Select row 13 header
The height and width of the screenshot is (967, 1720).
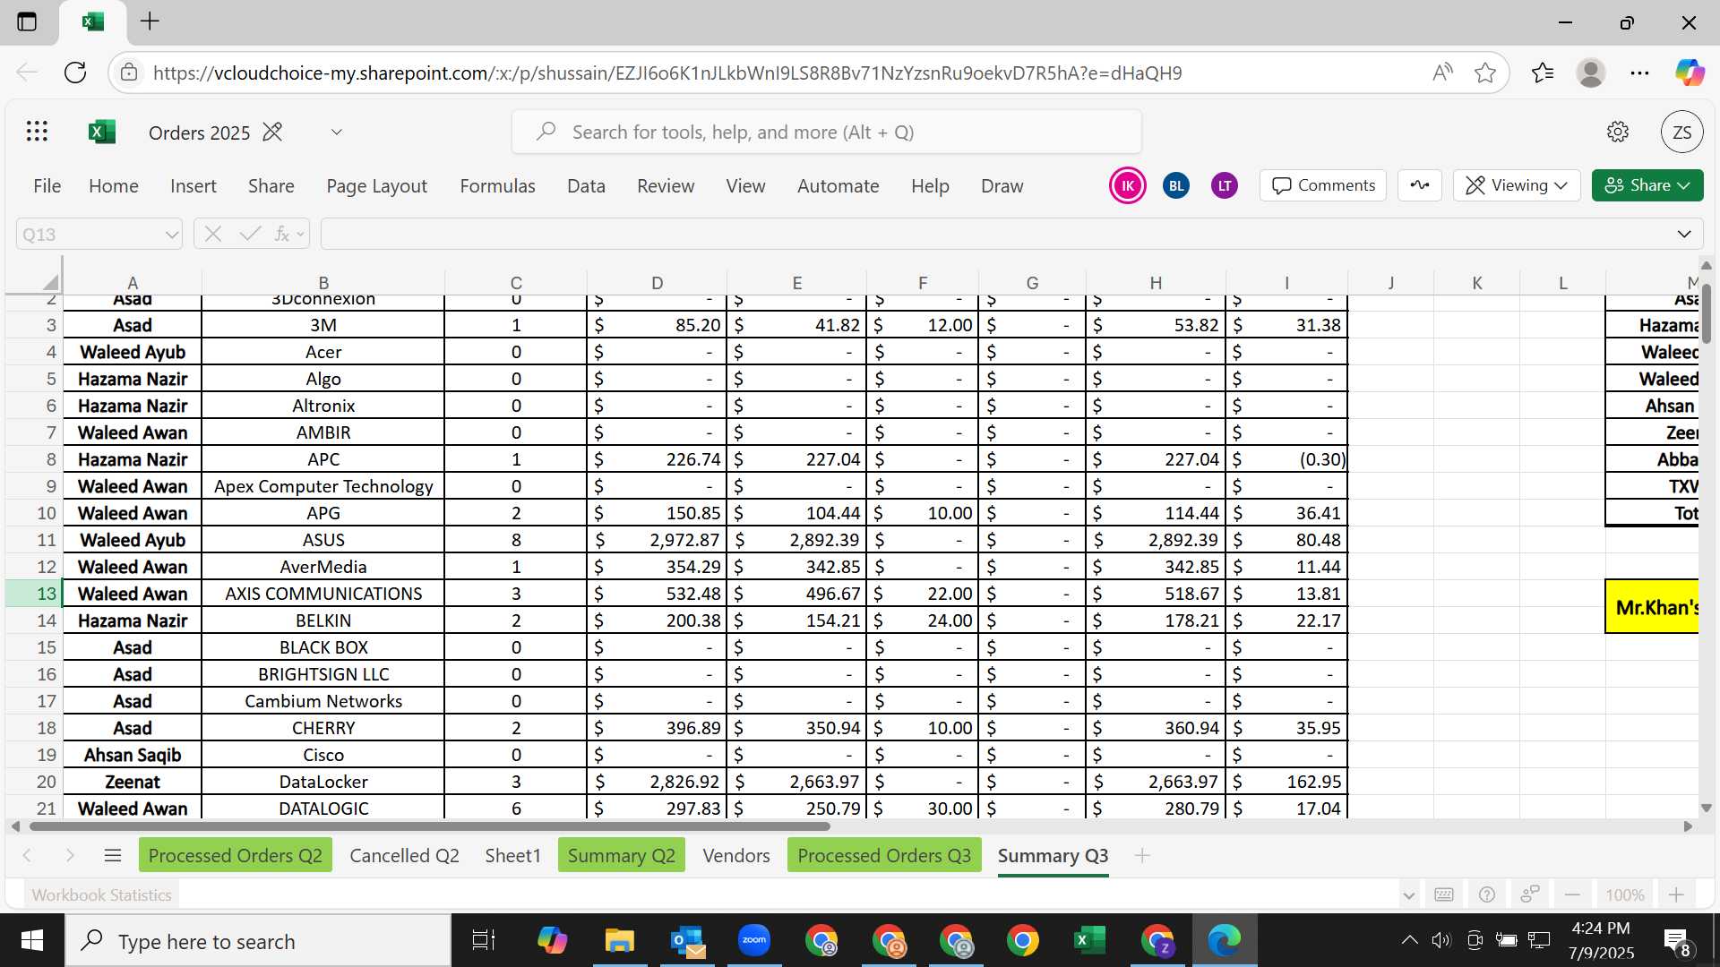coord(33,594)
